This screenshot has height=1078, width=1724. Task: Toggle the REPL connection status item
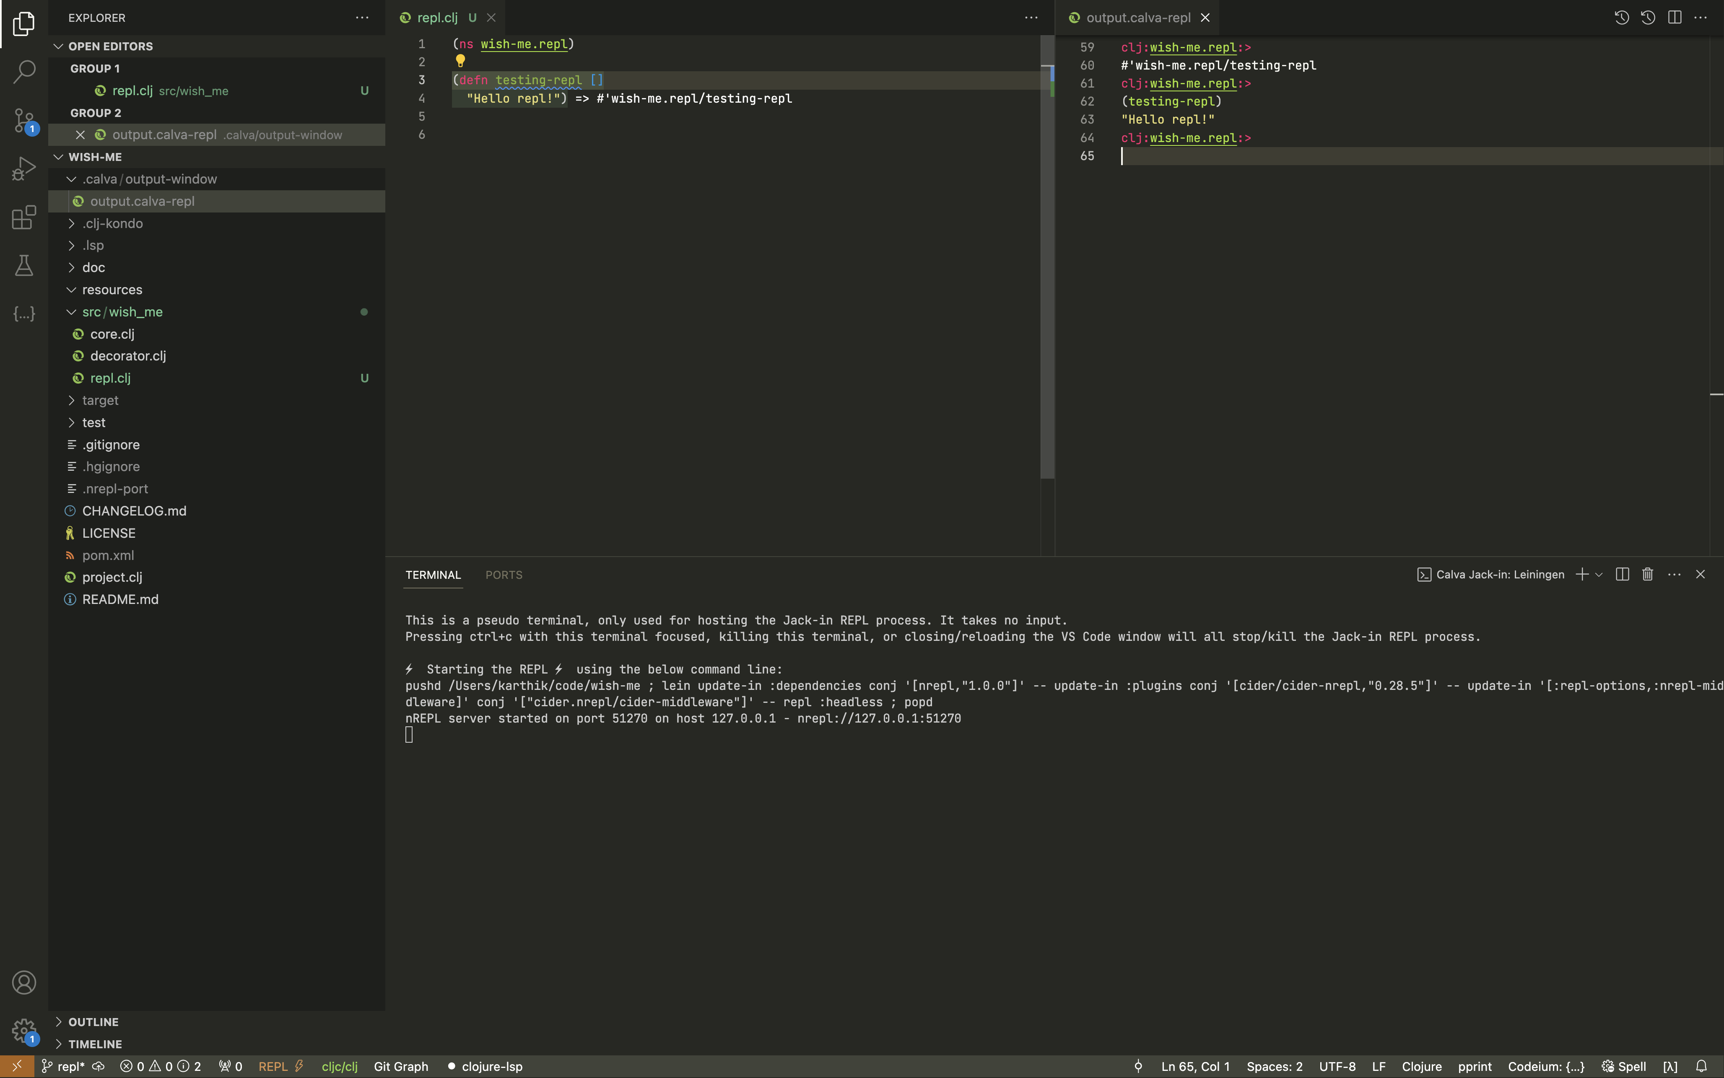tap(281, 1067)
